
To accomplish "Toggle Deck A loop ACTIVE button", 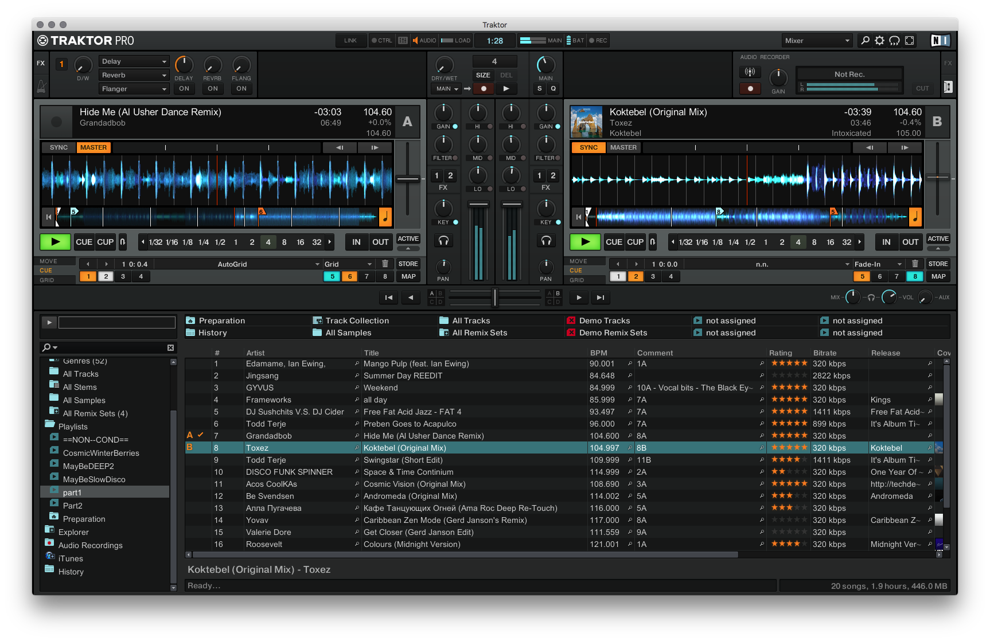I will point(408,239).
